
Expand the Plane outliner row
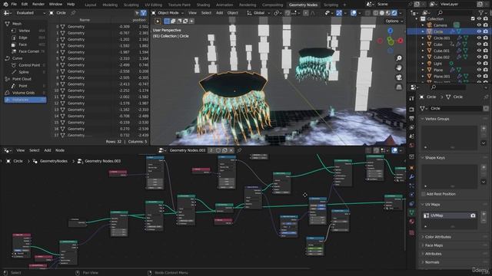coord(423,70)
